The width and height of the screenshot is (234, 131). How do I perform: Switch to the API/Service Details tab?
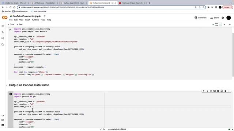(15, 3)
